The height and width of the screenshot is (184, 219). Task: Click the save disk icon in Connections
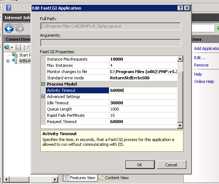pos(18,47)
